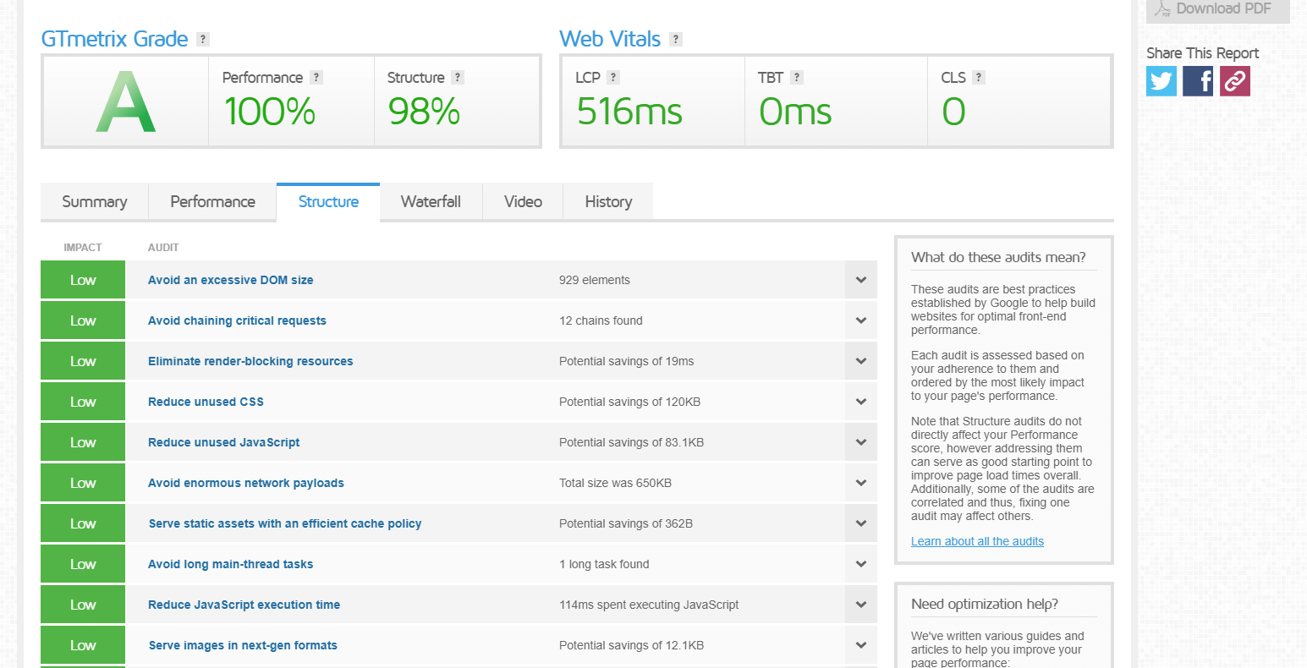The height and width of the screenshot is (668, 1307).
Task: Open the Waterfall tab
Action: coord(431,202)
